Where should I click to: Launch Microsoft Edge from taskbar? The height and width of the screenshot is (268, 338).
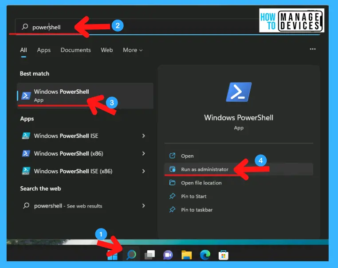pos(205,255)
